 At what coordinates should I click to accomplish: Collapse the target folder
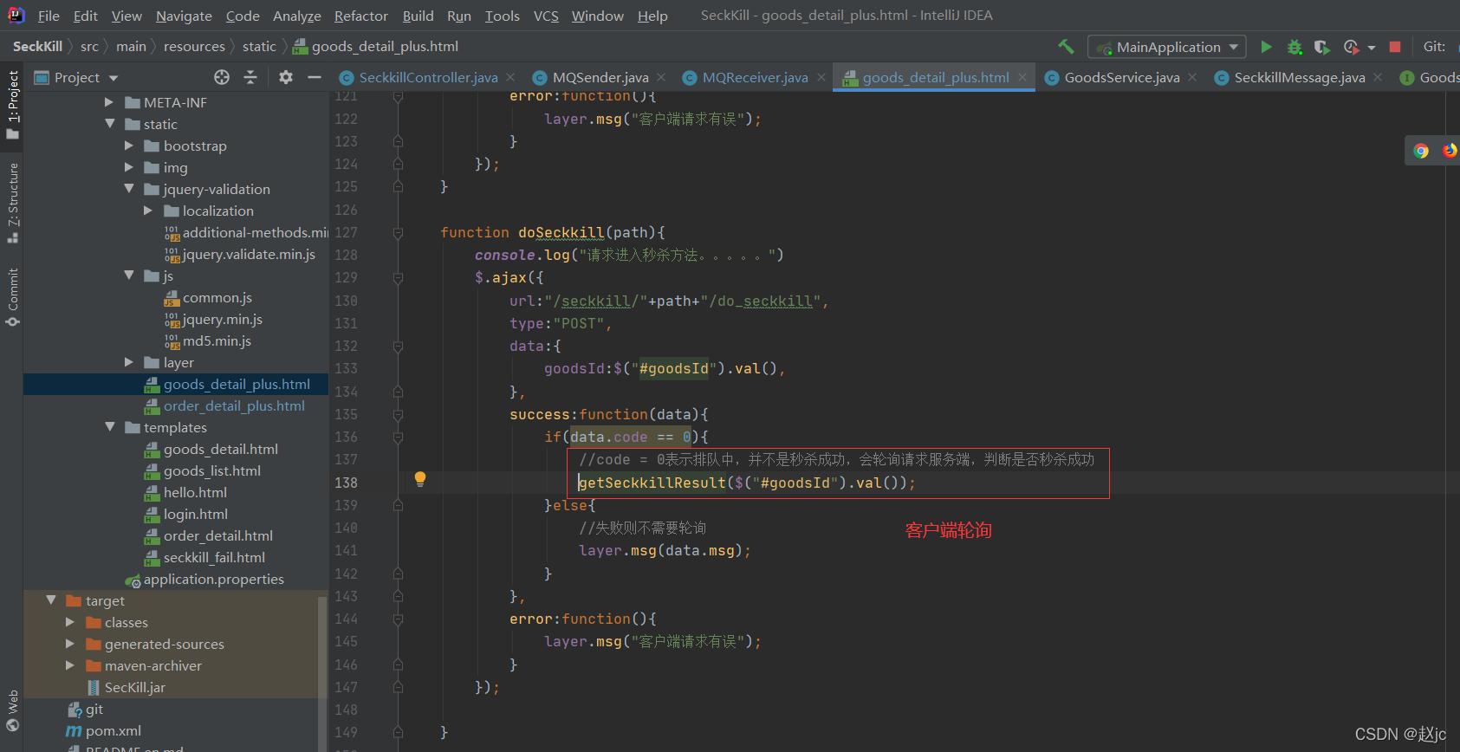tap(51, 600)
